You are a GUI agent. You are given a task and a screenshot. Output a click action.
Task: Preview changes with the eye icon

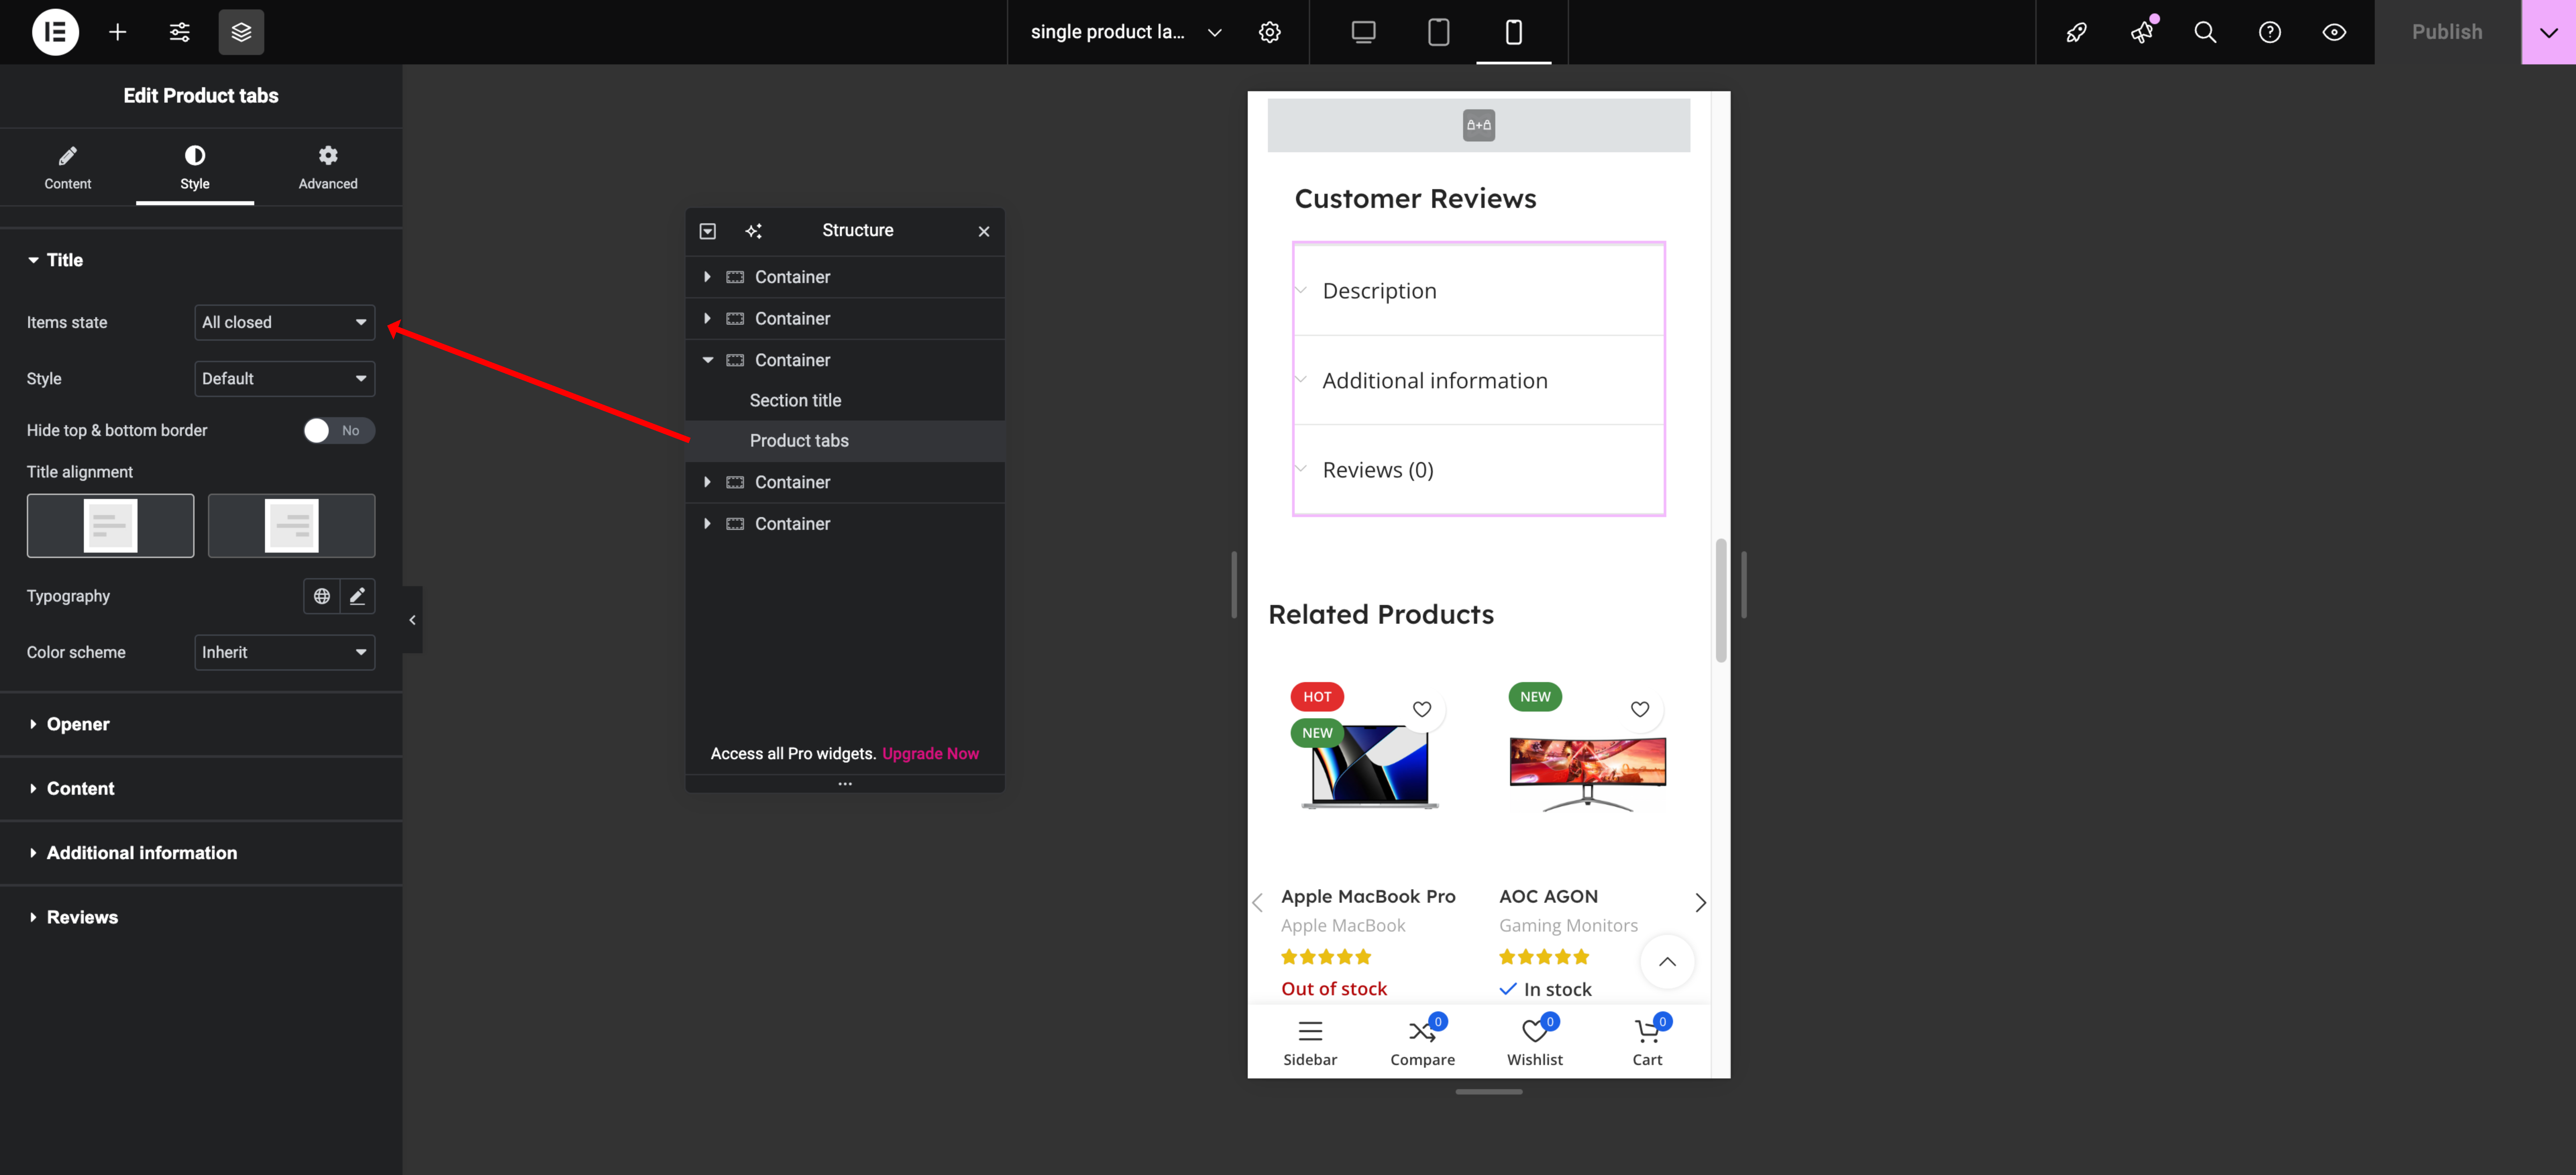(2334, 32)
